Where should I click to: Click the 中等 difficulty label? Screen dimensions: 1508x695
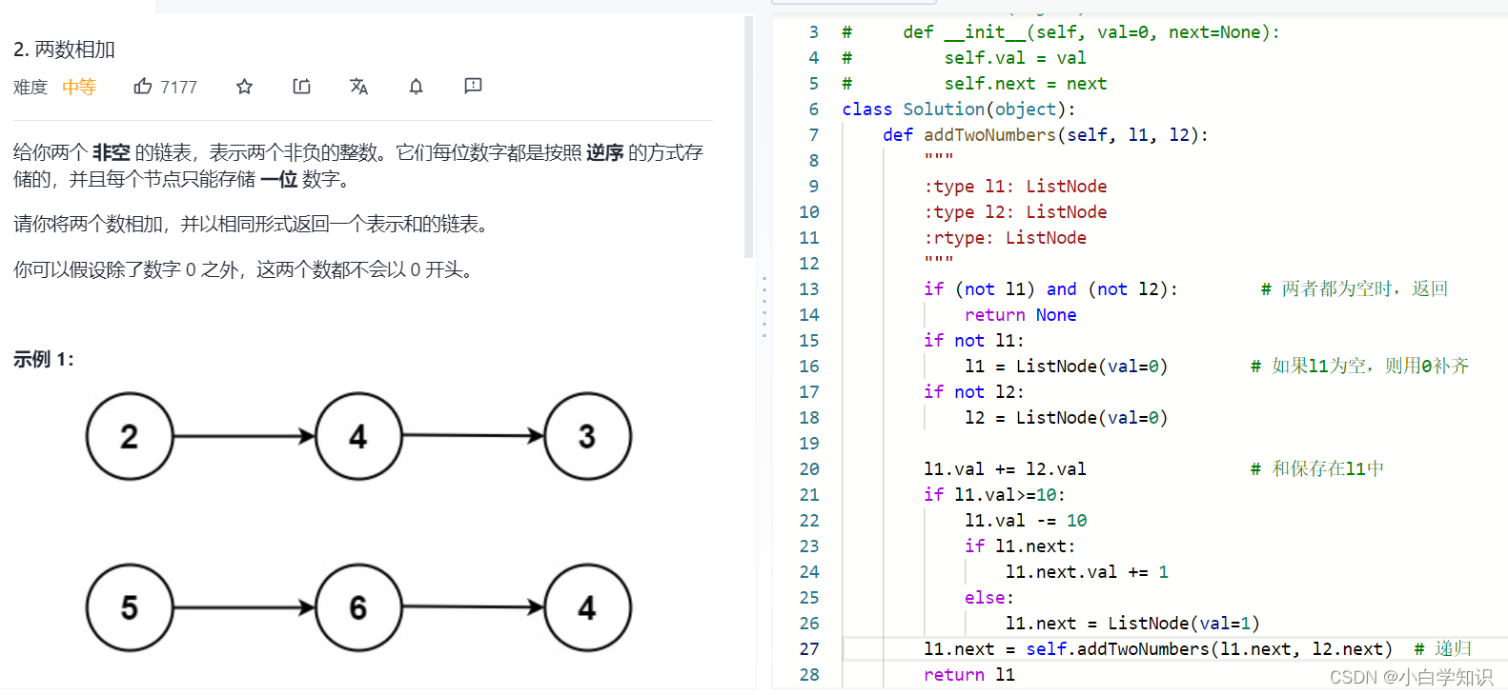pos(79,88)
